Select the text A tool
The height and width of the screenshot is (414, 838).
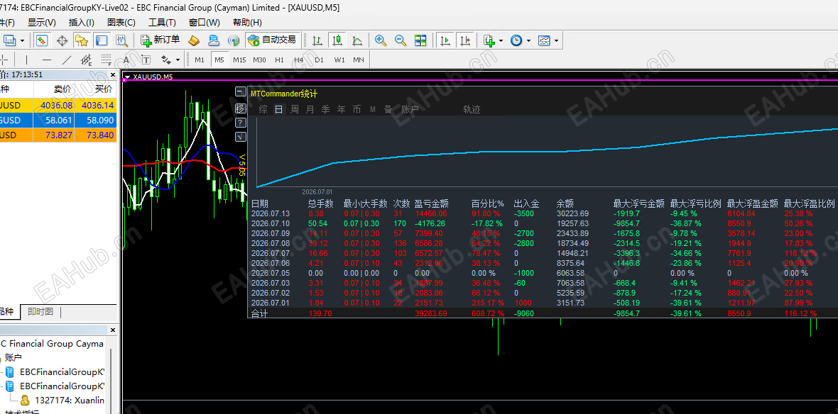click(126, 60)
